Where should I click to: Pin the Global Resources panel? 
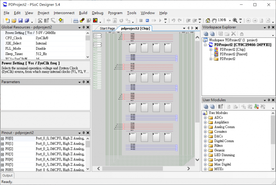(84, 27)
